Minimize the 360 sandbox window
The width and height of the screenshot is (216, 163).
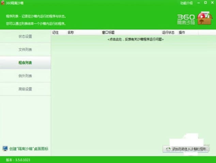pos(199,3)
